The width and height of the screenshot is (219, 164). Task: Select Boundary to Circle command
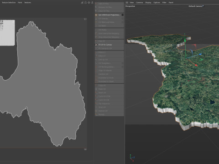[109, 78]
